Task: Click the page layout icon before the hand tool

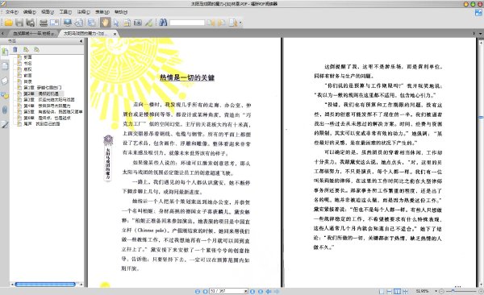Action: click(92, 23)
